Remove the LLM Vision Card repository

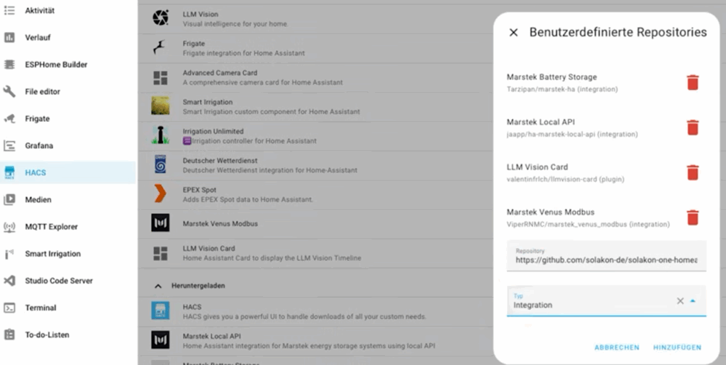click(693, 173)
